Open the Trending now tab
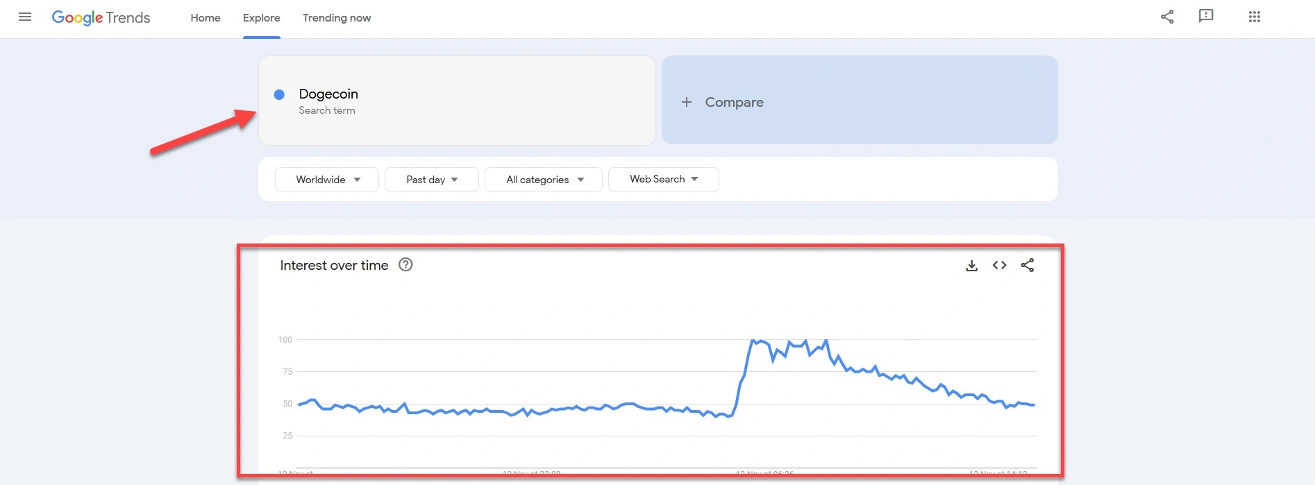 coord(337,18)
